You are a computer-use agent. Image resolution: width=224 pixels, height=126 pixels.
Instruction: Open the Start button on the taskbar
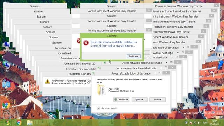click(8, 122)
